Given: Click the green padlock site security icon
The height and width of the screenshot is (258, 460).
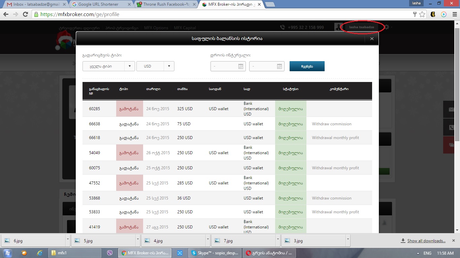Looking at the screenshot, I should pyautogui.click(x=36, y=14).
